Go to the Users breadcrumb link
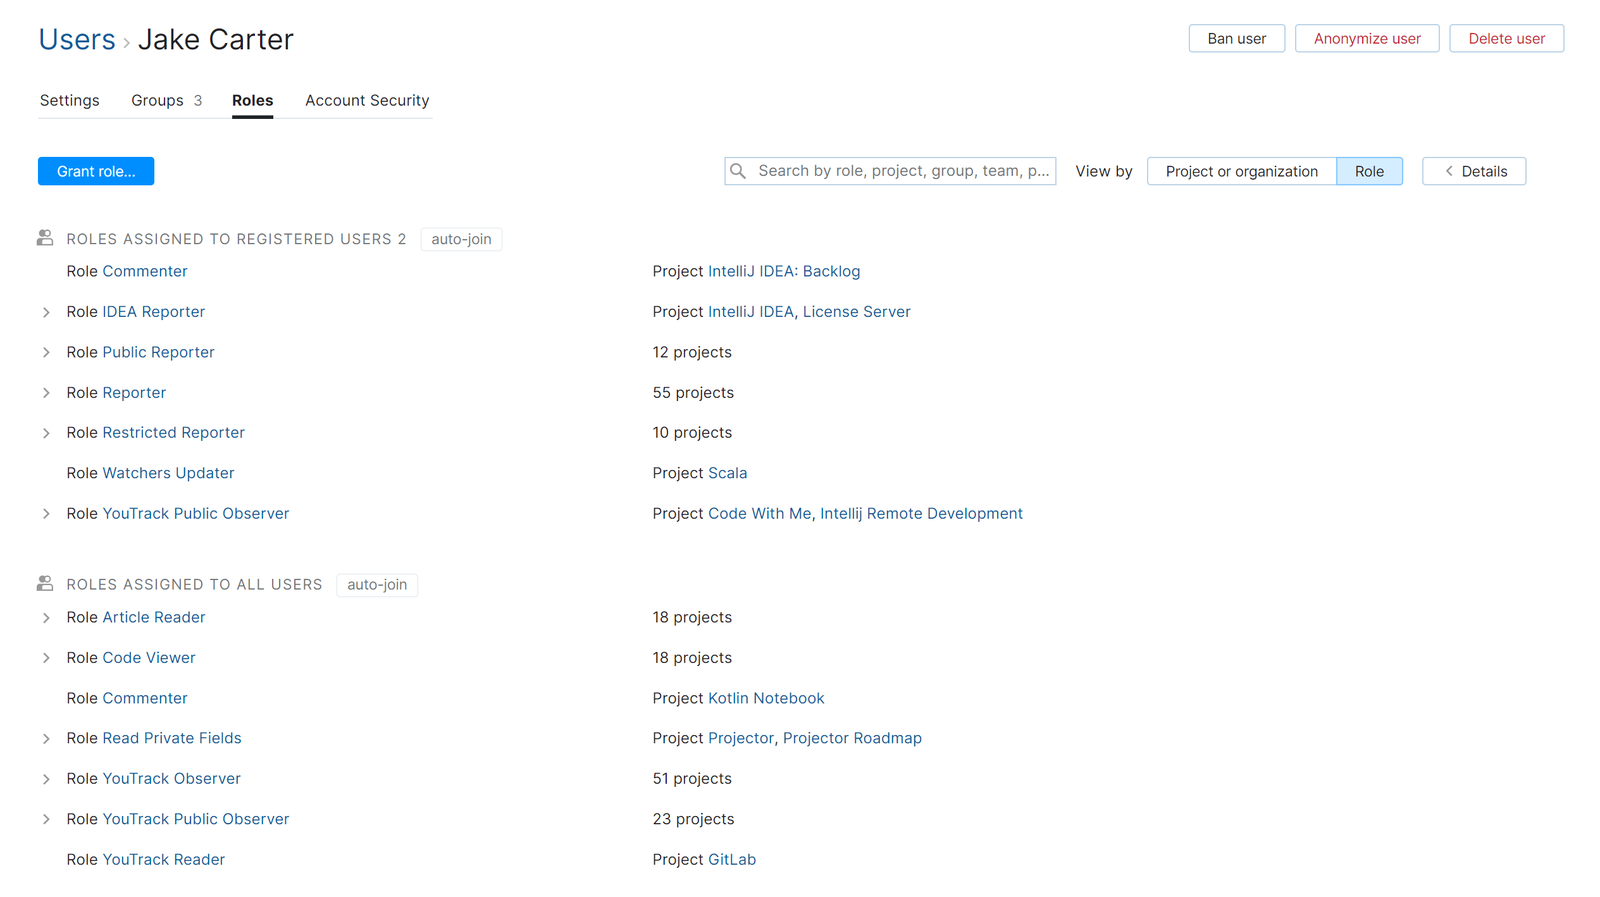Screen dimensions: 1600x897 click(77, 40)
